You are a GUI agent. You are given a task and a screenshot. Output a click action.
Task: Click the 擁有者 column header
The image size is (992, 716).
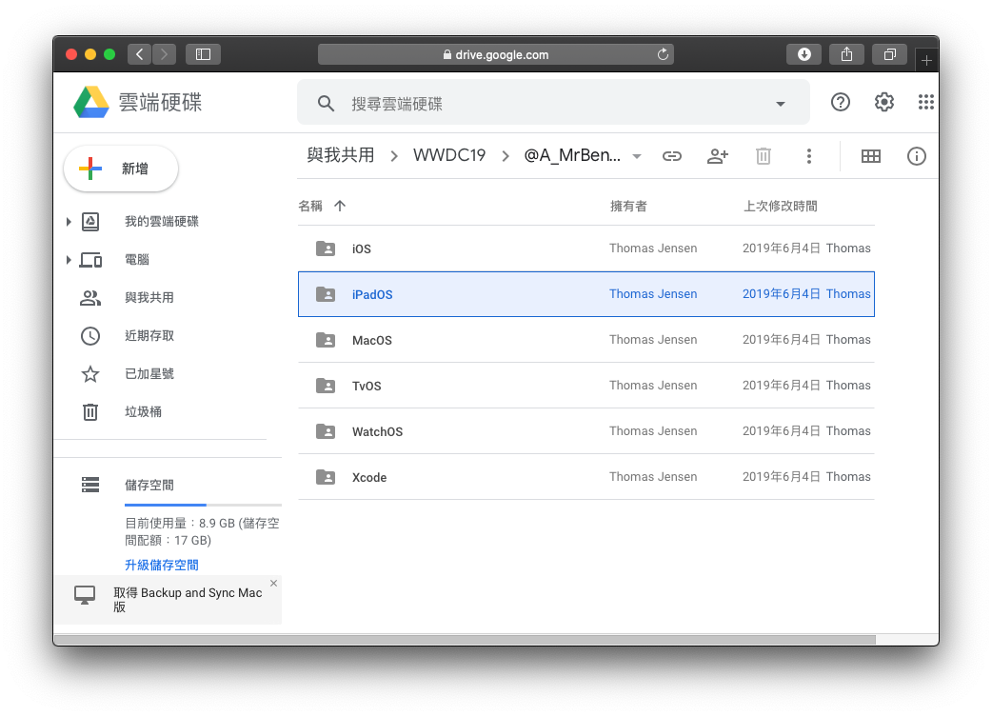coord(628,207)
